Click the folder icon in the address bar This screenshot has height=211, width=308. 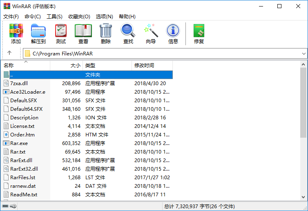pos(27,53)
